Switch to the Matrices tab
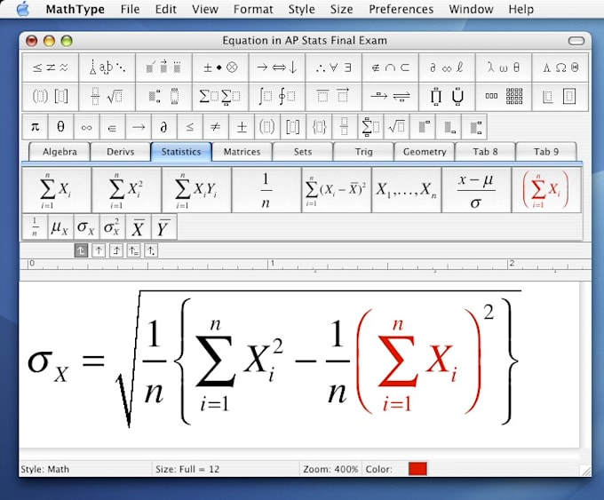604x500 pixels. click(x=242, y=152)
